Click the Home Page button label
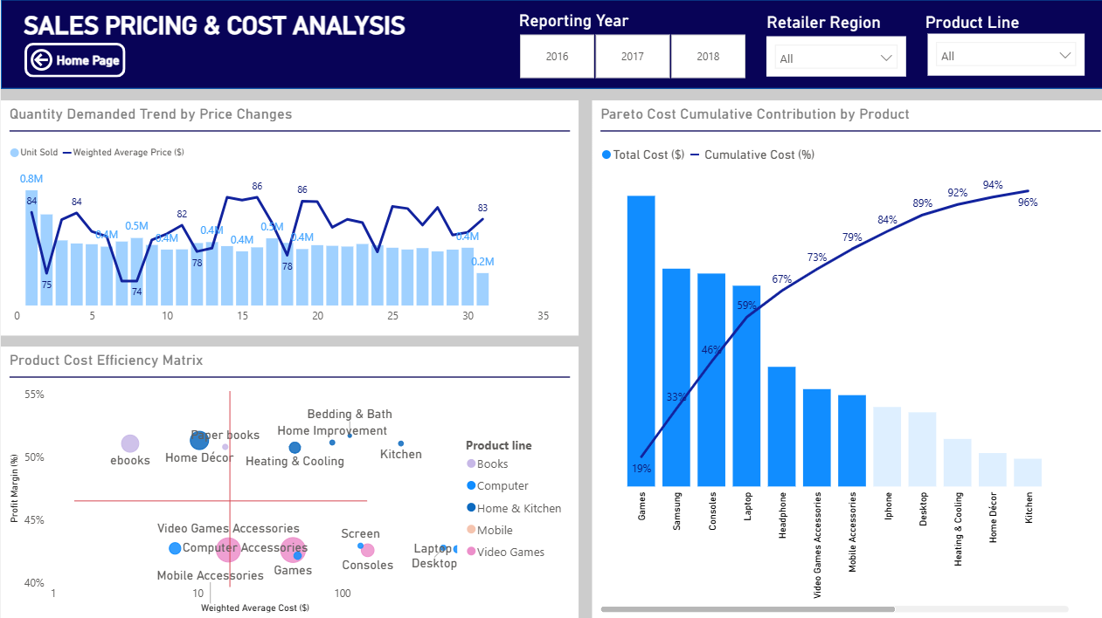This screenshot has height=618, width=1102. tap(88, 60)
